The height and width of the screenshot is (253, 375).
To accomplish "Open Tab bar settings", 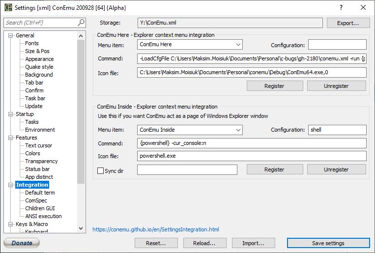I will [x=34, y=83].
